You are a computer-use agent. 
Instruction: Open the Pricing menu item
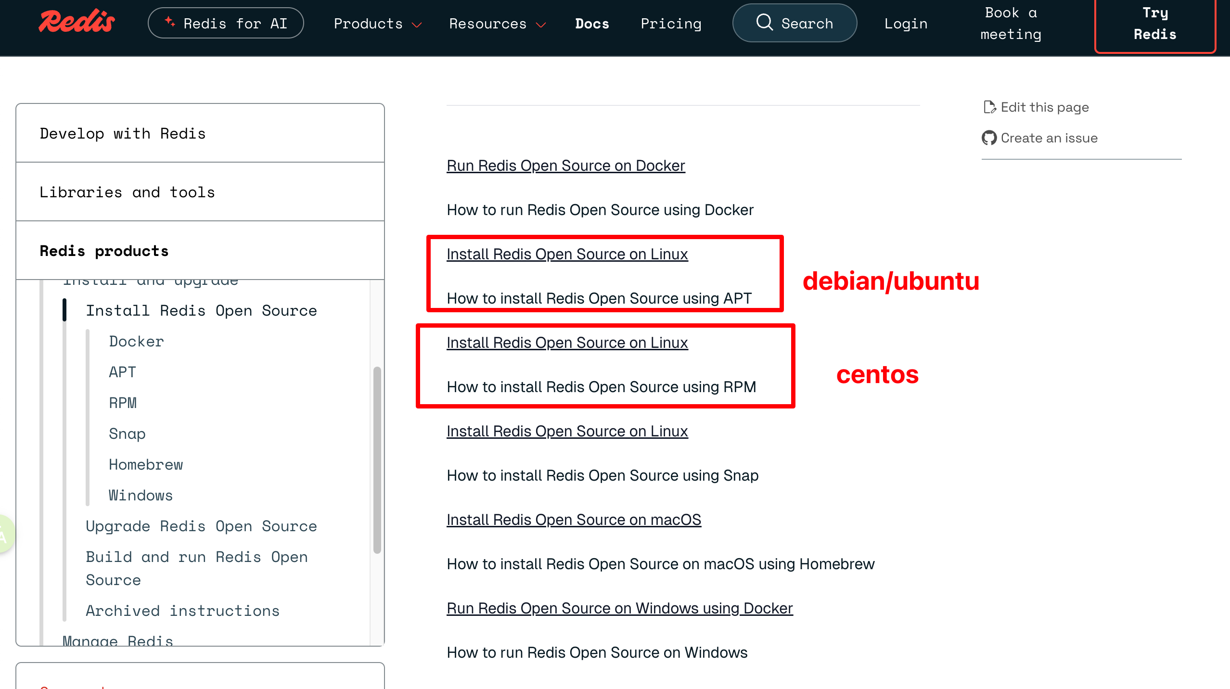pos(671,24)
